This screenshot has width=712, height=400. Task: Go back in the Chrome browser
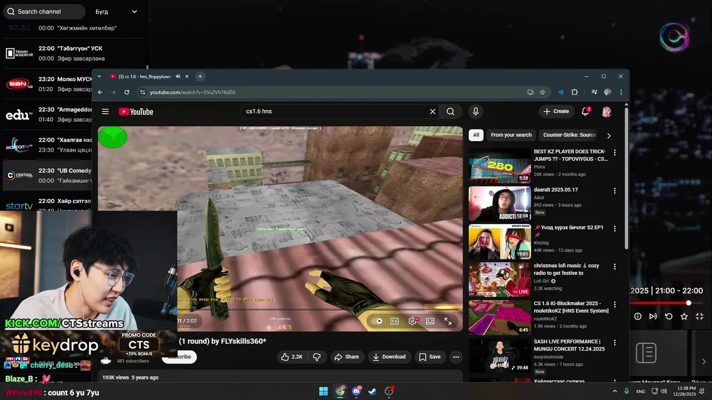(100, 92)
